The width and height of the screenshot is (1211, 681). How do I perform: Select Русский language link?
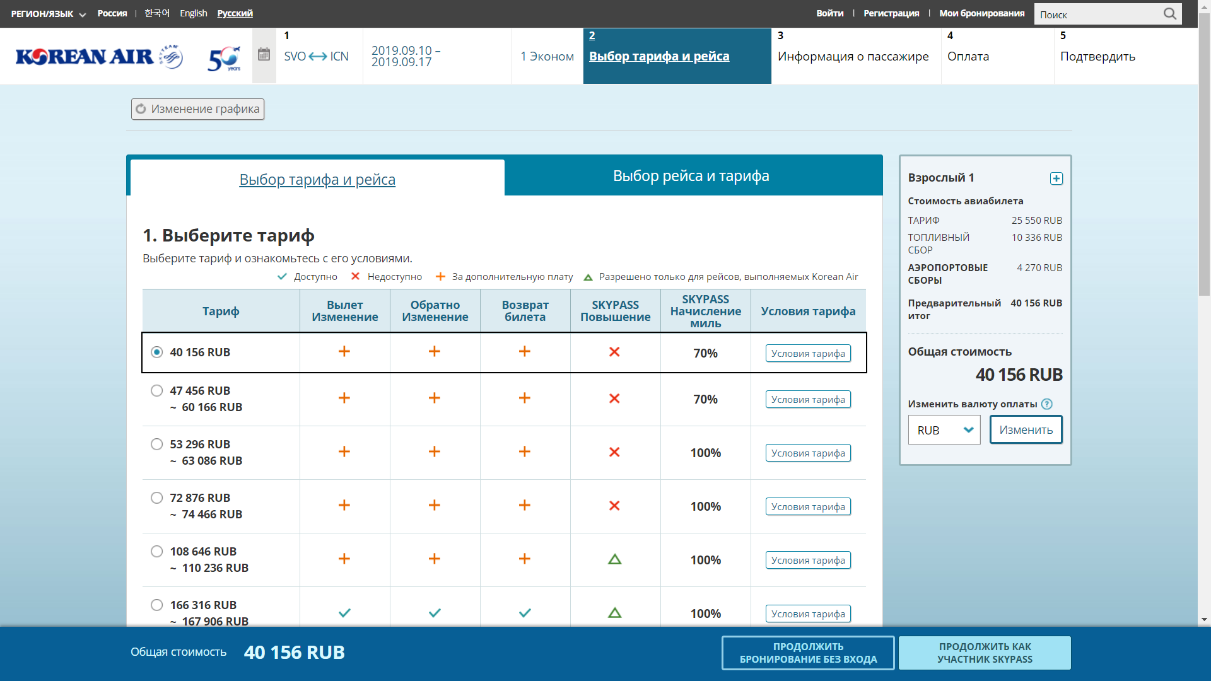235,13
